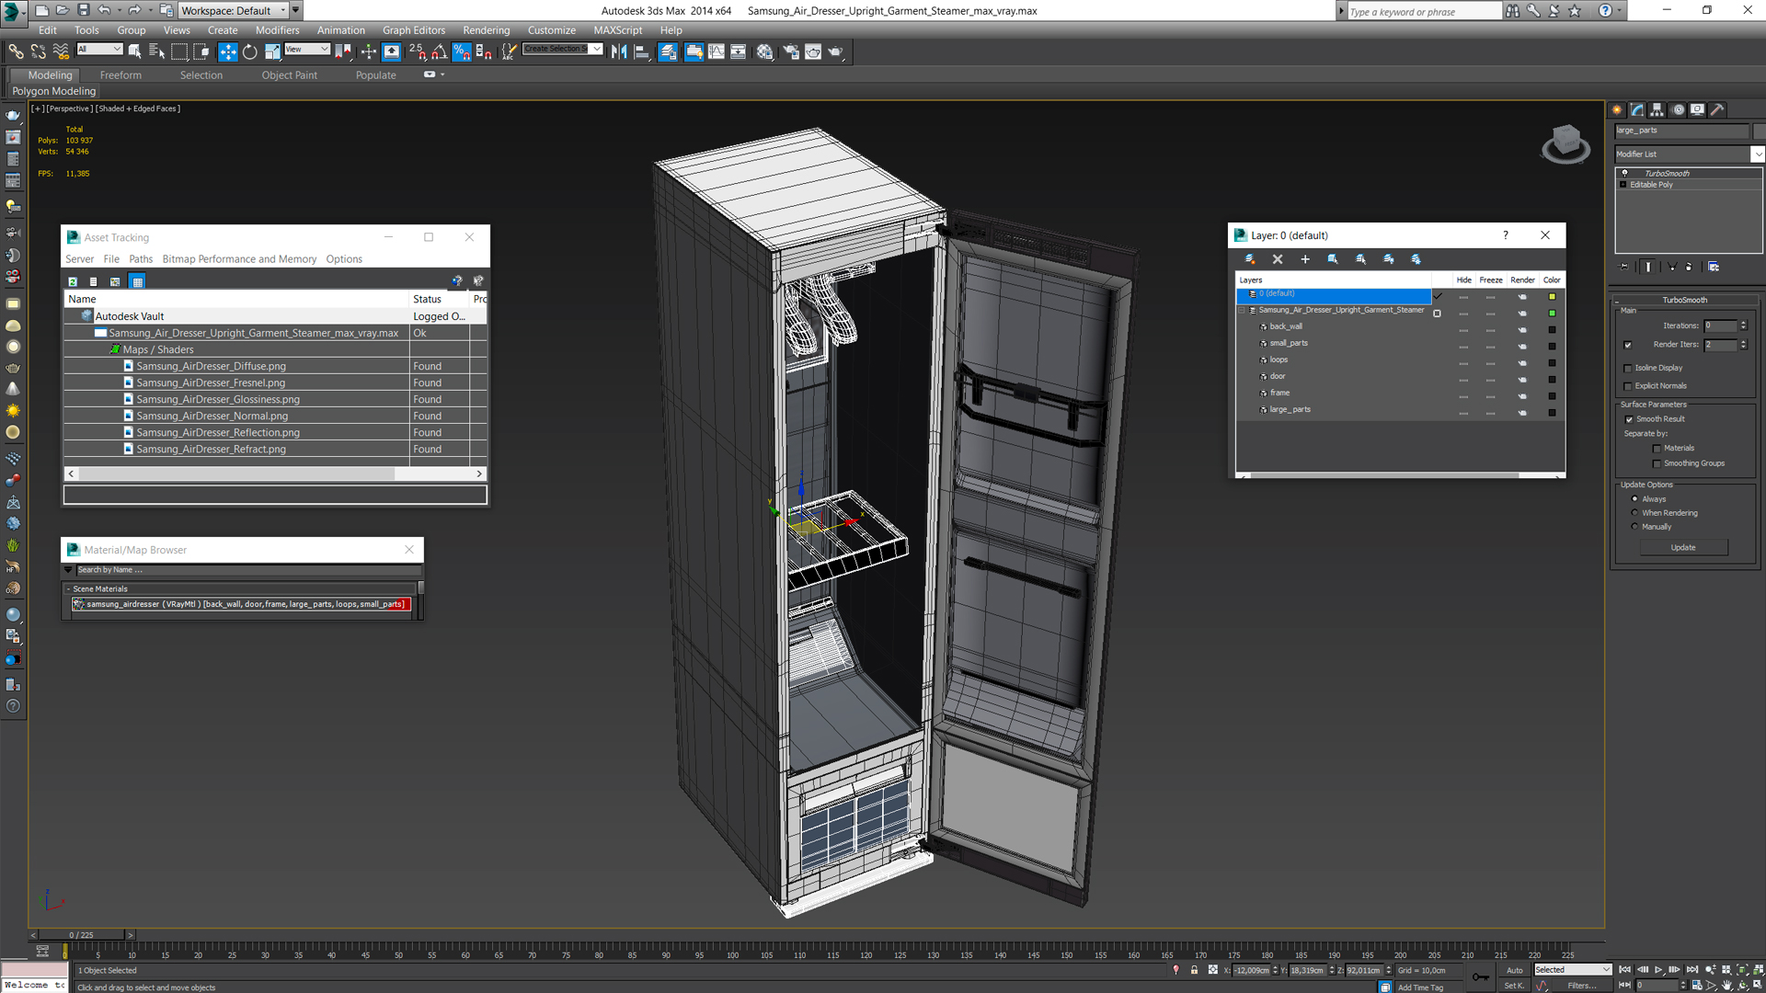Image resolution: width=1766 pixels, height=993 pixels.
Task: Collapse Scene Materials section
Action: point(68,589)
